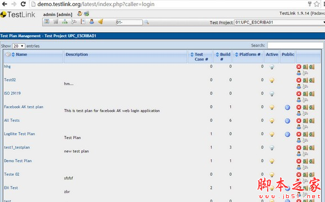Open Facebook AK test plan link
The image size is (325, 202).
point(23,107)
